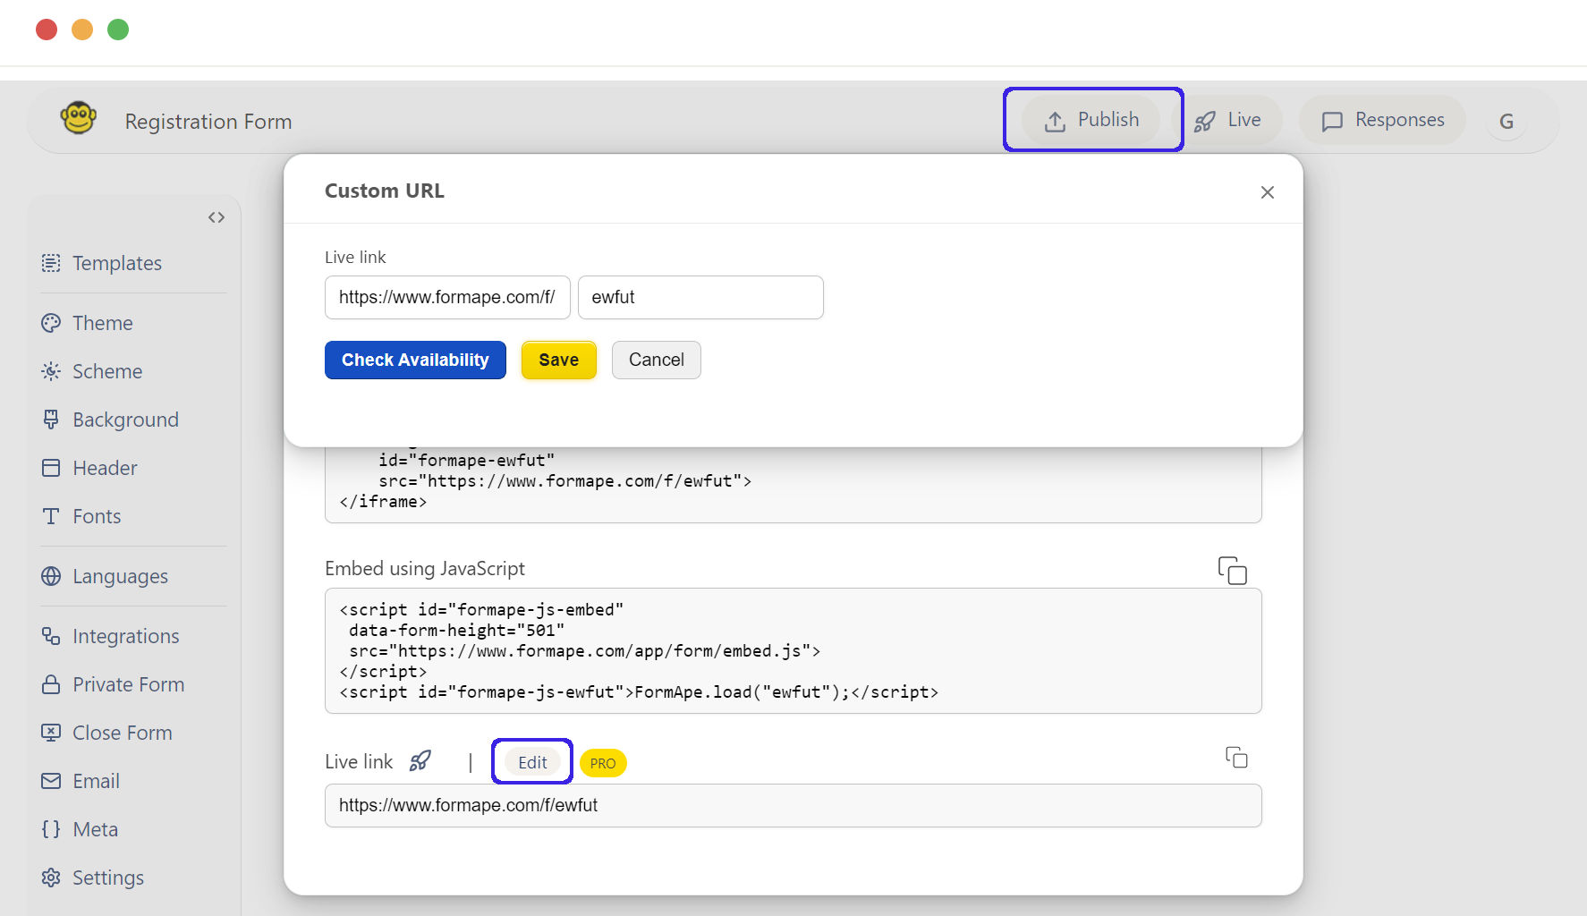Open the G user avatar
This screenshot has width=1587, height=916.
tap(1506, 122)
